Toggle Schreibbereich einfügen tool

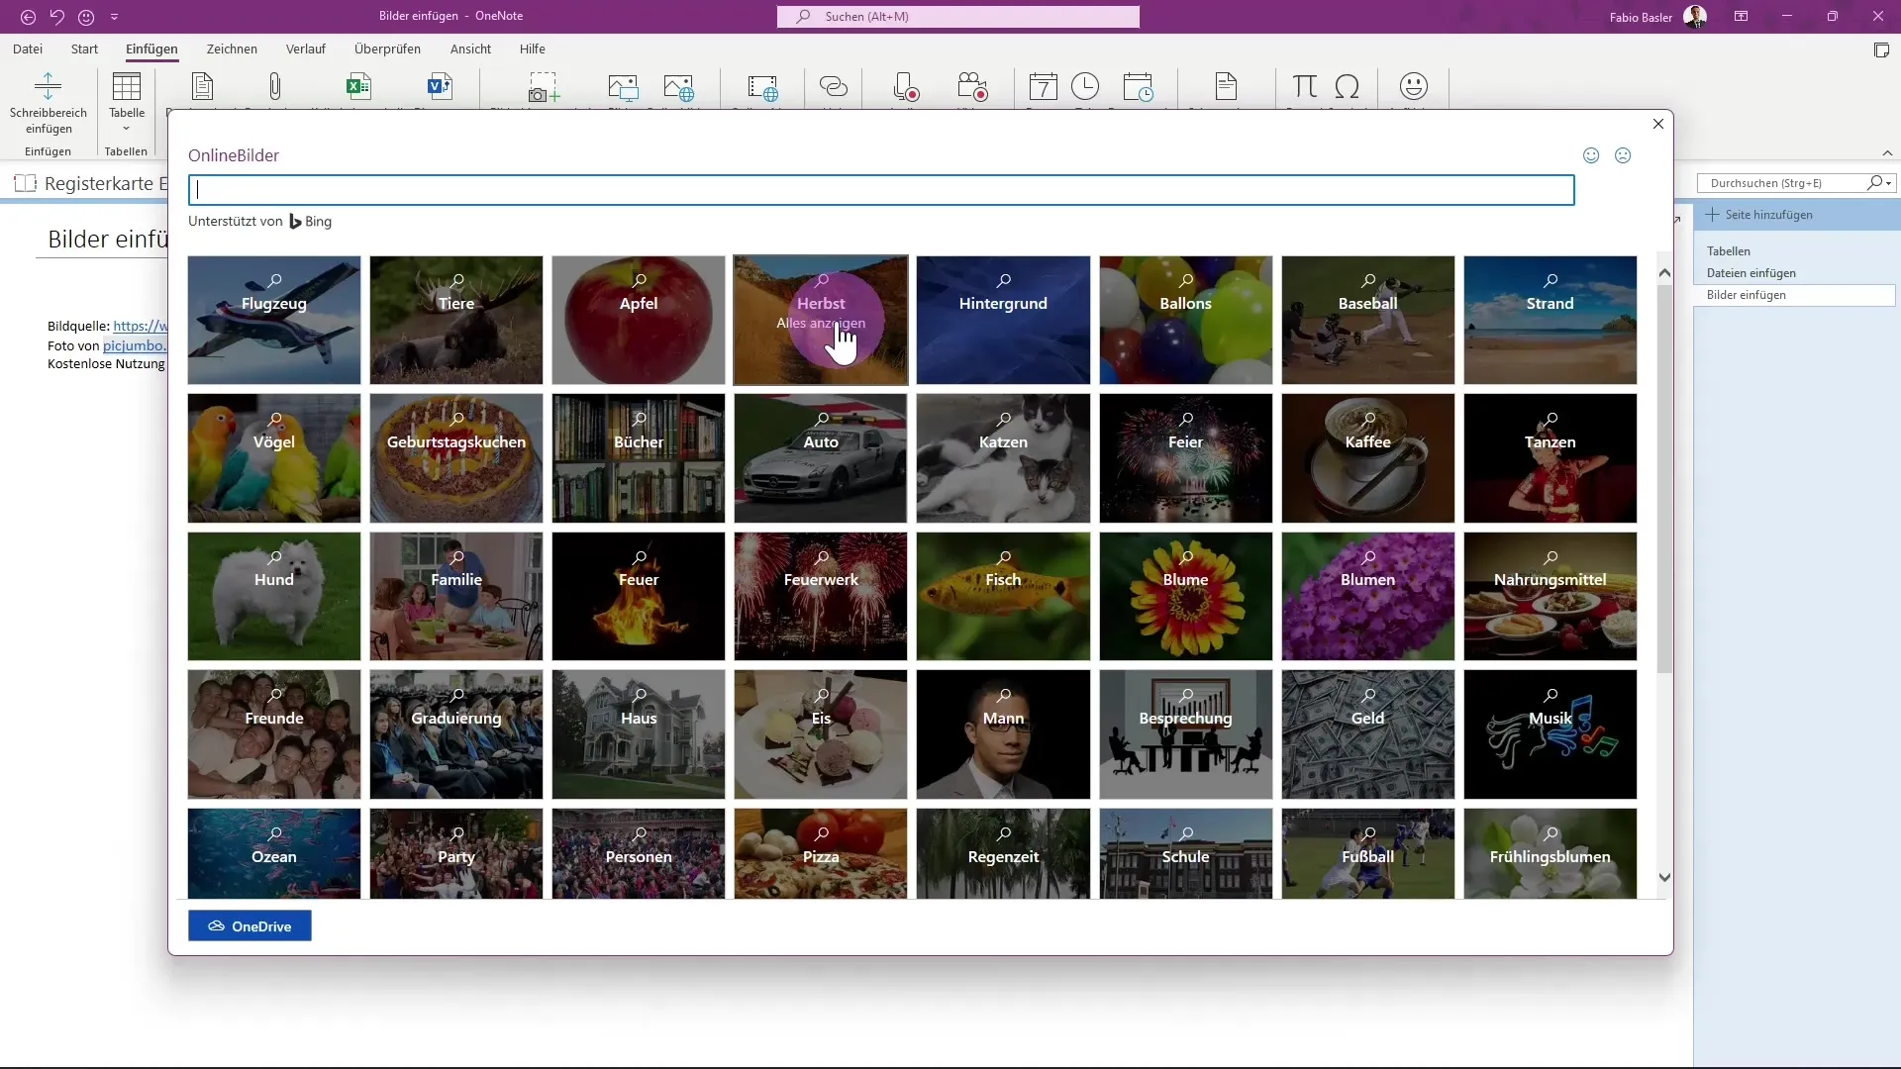coord(49,103)
